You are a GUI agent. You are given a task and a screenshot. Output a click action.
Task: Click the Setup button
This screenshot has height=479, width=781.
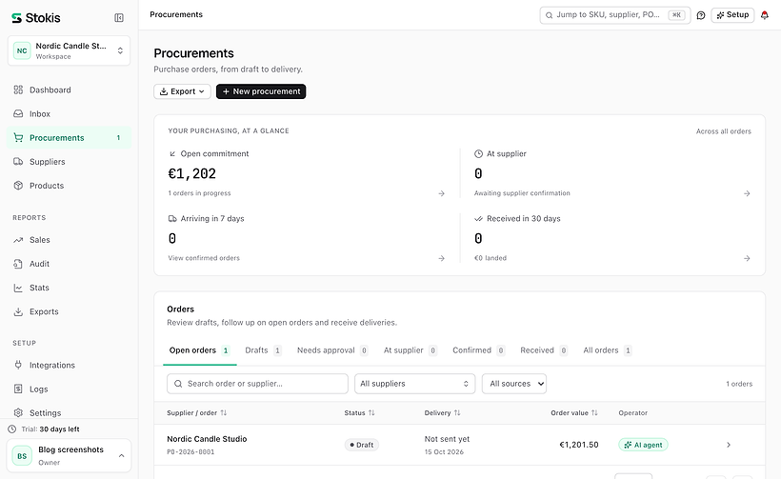click(732, 15)
